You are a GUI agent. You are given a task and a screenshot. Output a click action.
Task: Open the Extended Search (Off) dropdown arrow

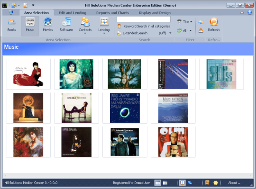pyautogui.click(x=170, y=33)
